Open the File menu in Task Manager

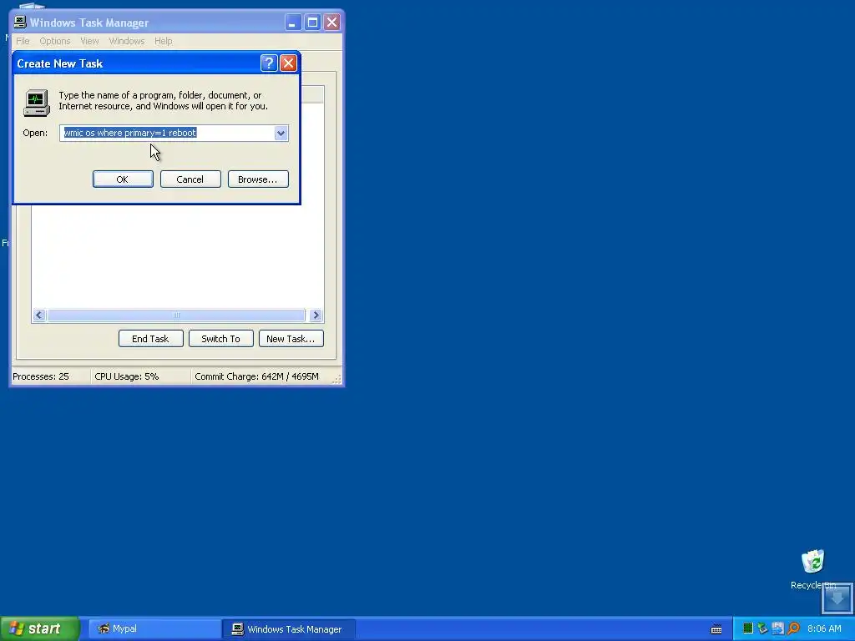(23, 41)
